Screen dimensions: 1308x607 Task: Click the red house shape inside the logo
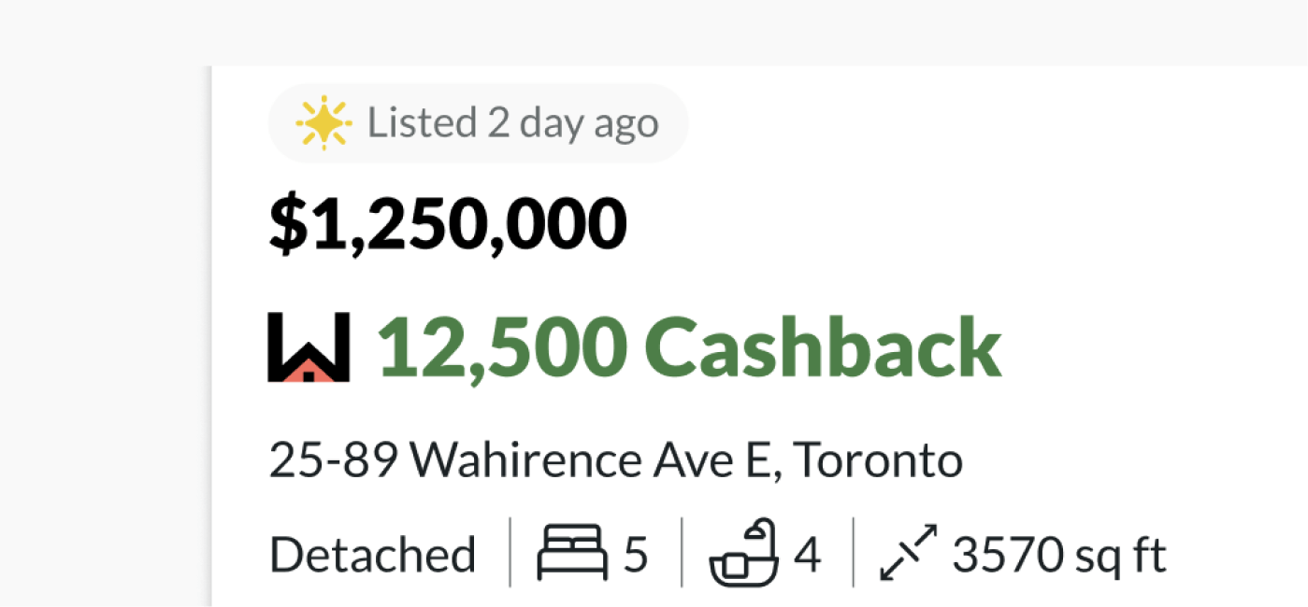(309, 370)
